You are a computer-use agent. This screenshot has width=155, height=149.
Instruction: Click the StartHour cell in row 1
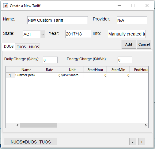(95, 75)
